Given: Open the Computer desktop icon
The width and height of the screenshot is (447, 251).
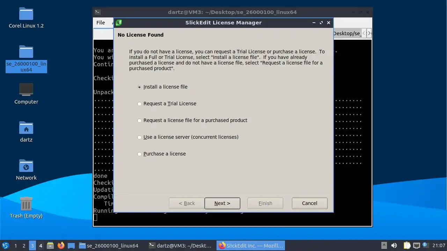Looking at the screenshot, I should tap(26, 94).
